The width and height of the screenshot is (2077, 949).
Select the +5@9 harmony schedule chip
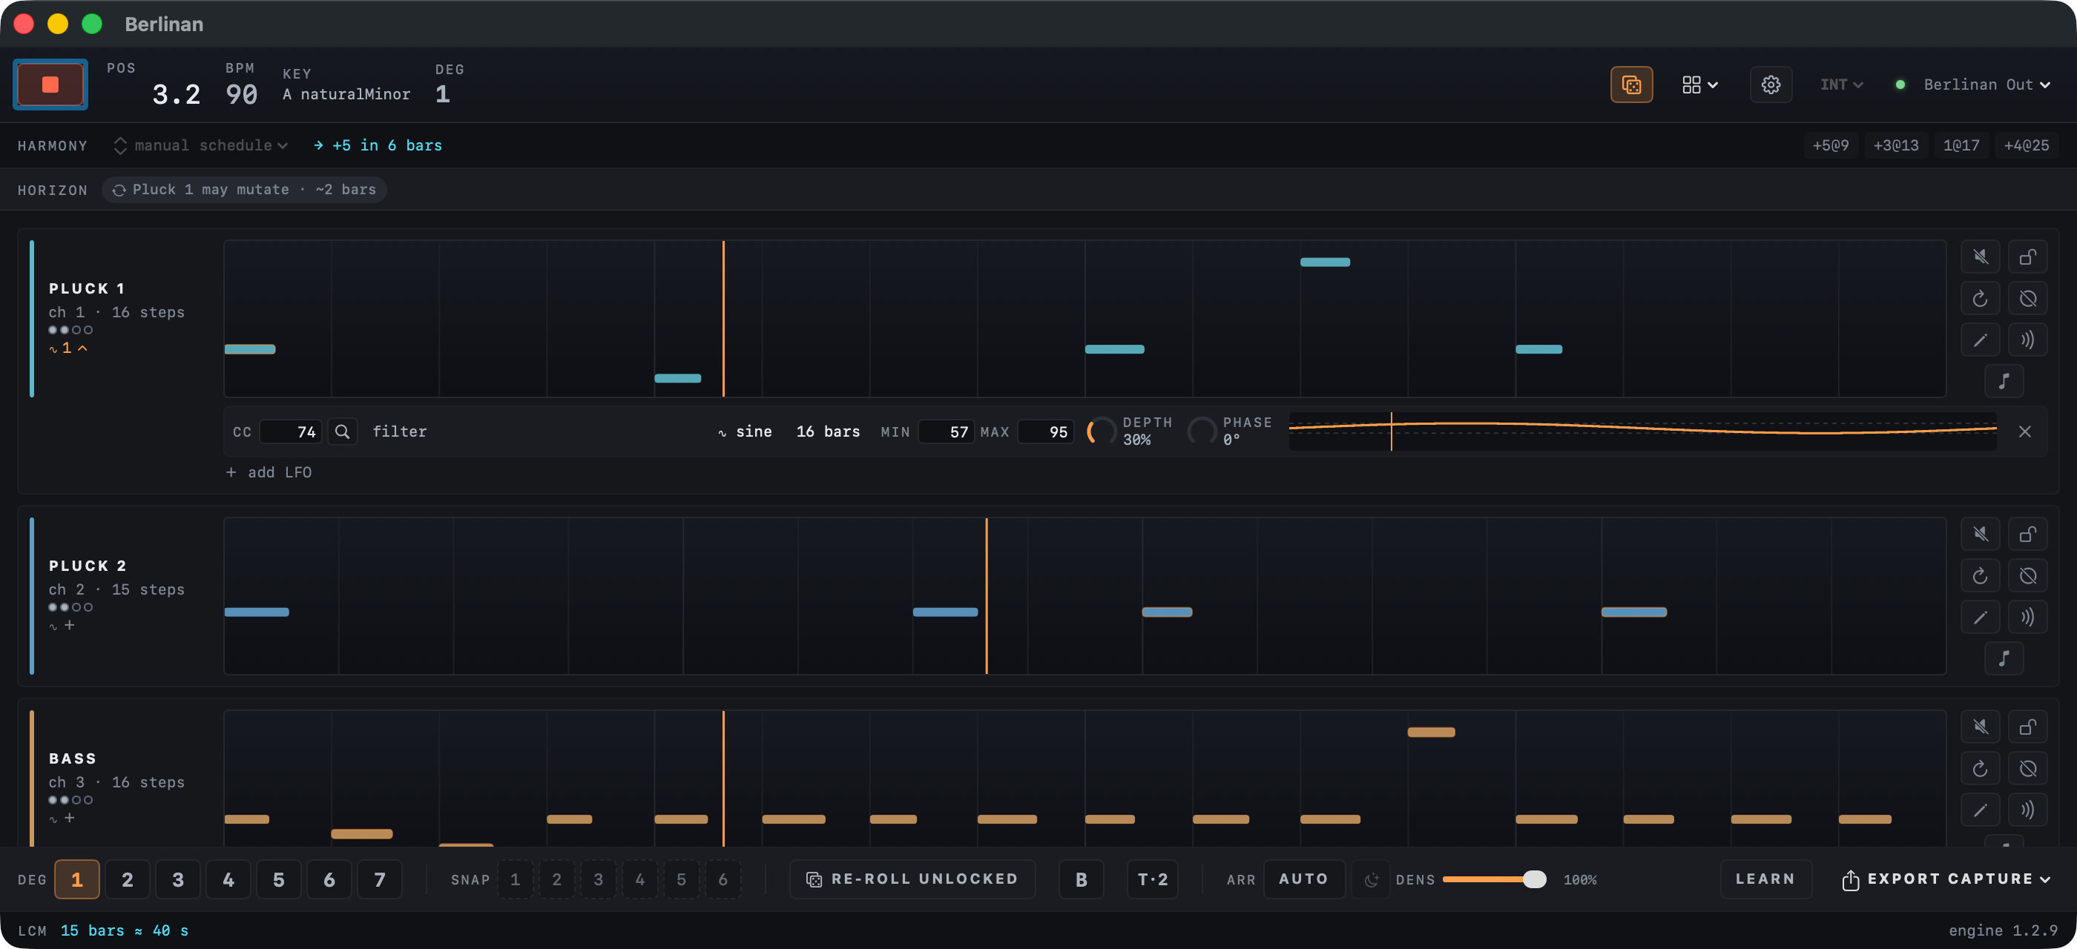[1830, 145]
